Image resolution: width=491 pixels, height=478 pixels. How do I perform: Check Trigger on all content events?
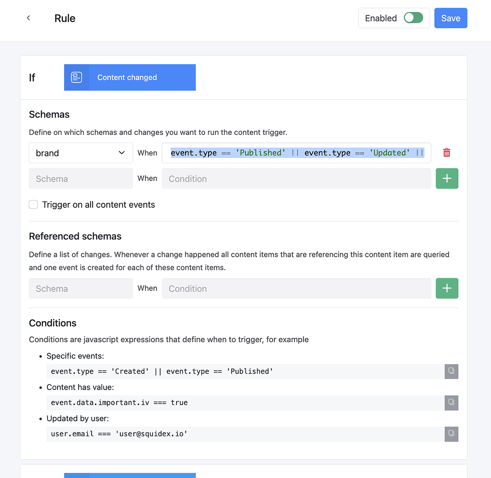(34, 204)
